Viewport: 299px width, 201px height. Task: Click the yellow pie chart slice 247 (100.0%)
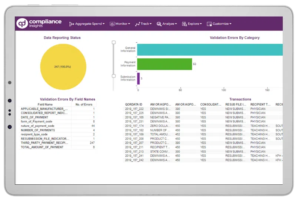[x=63, y=67]
